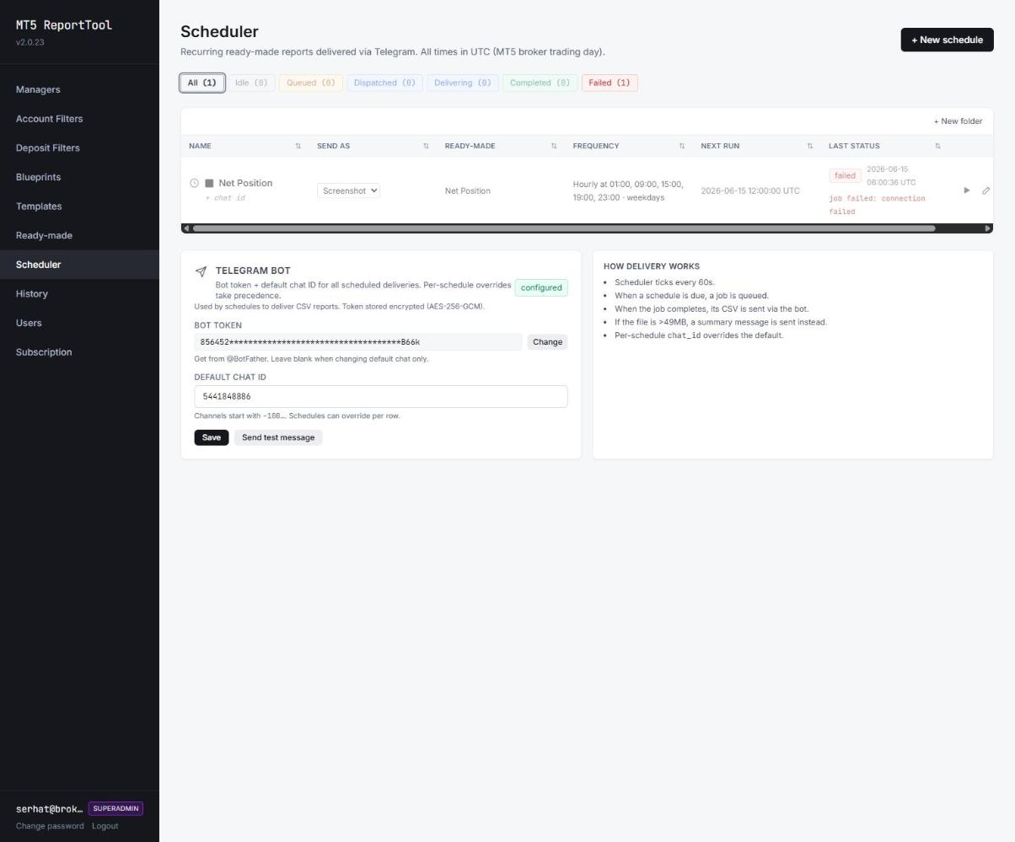Sort by the NEXT RUN column sort icon

[x=810, y=146]
